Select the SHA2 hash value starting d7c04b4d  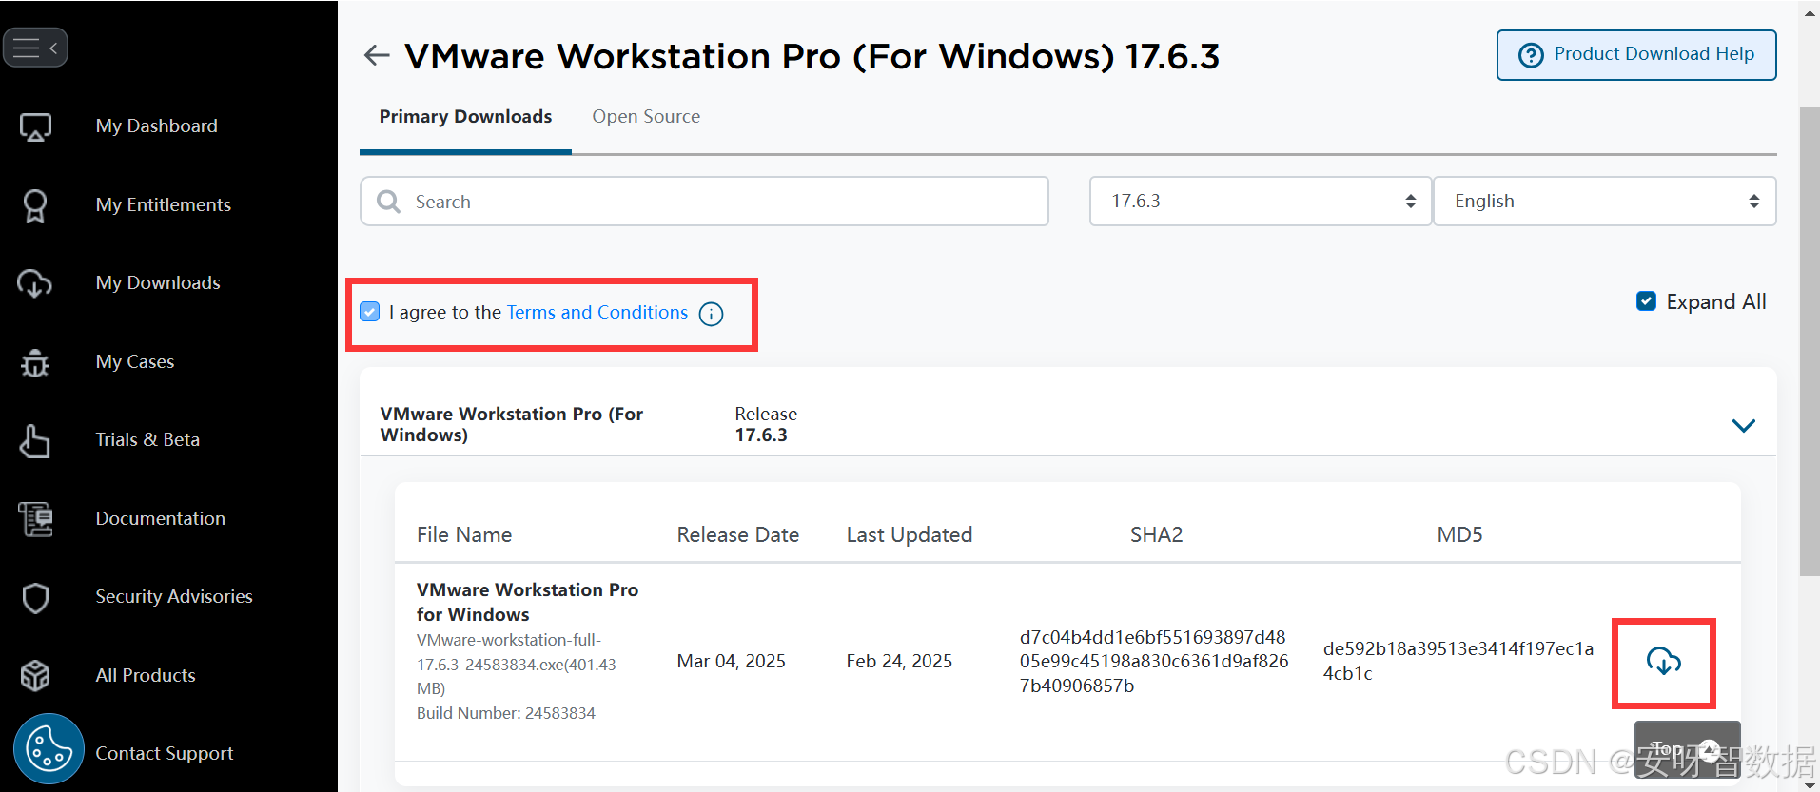coord(1154,662)
